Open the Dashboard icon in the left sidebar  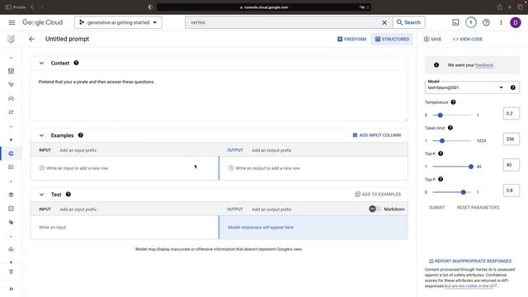pyautogui.click(x=11, y=71)
